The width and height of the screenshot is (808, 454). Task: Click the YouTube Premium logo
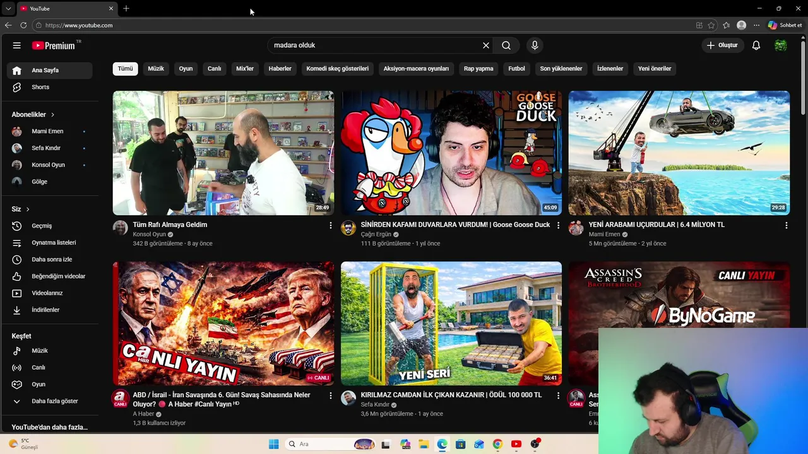[54, 45]
